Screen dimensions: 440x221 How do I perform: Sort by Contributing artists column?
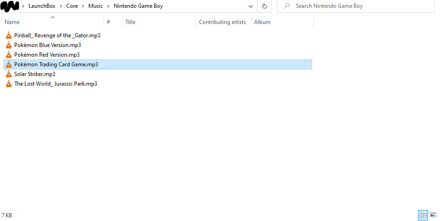pyautogui.click(x=223, y=22)
